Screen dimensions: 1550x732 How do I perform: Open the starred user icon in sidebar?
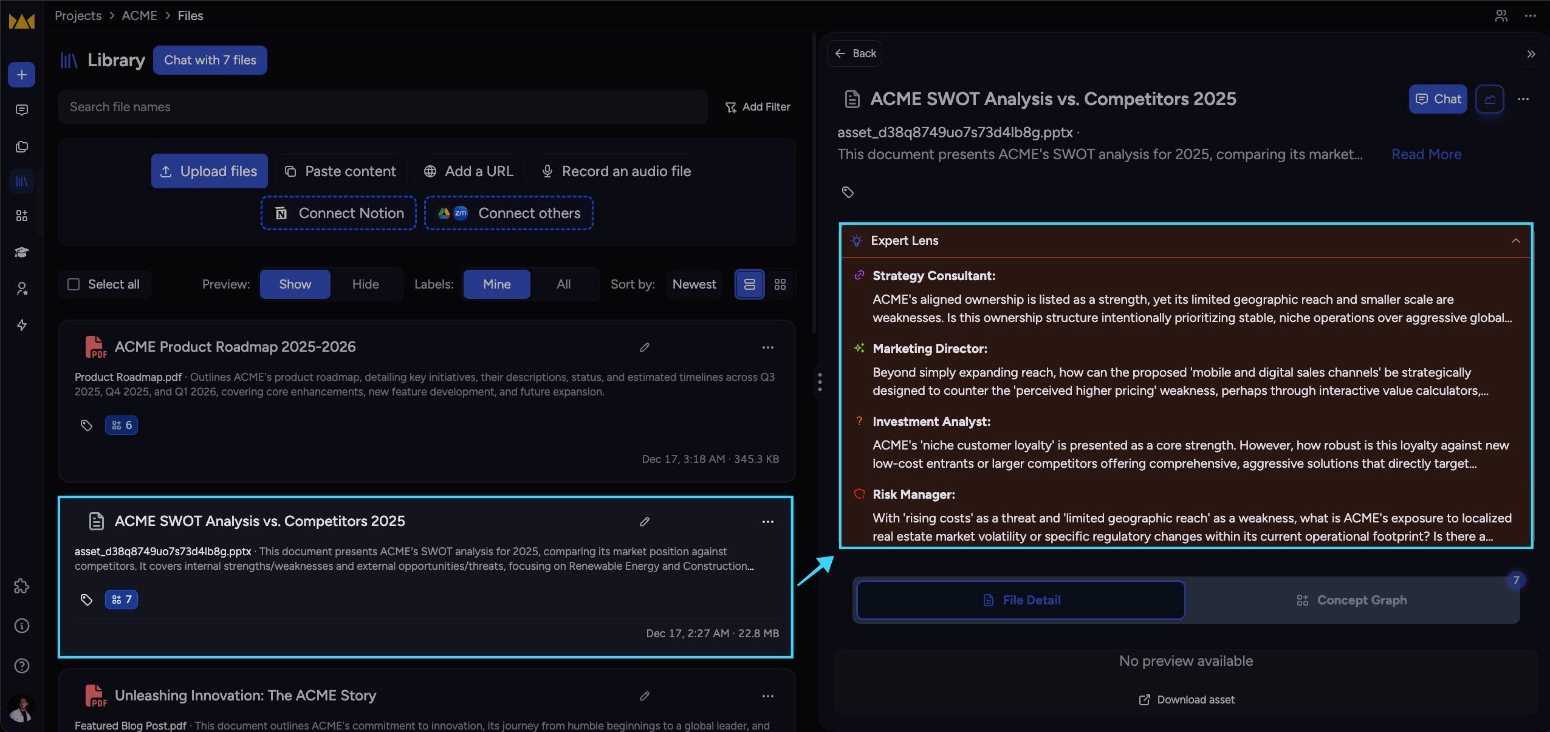click(21, 289)
